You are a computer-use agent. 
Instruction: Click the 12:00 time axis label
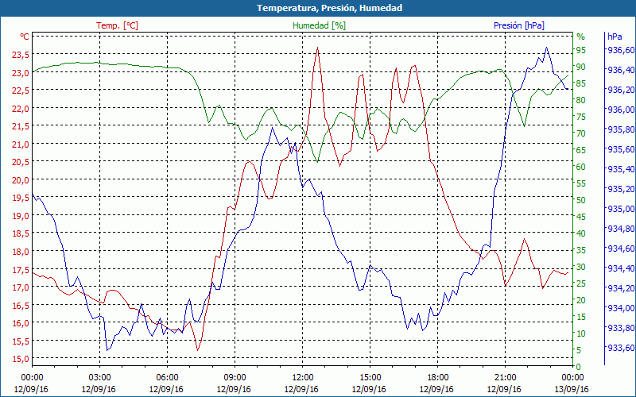tap(302, 378)
